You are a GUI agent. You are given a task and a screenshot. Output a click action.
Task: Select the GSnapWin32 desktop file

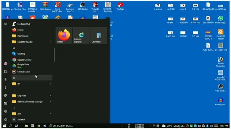click(x=208, y=6)
